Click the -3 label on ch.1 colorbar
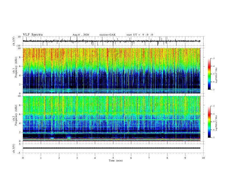This screenshot has height=177, width=229. tap(213, 58)
